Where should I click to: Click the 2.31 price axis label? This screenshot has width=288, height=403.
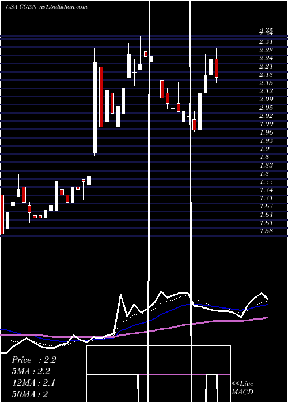(266, 41)
